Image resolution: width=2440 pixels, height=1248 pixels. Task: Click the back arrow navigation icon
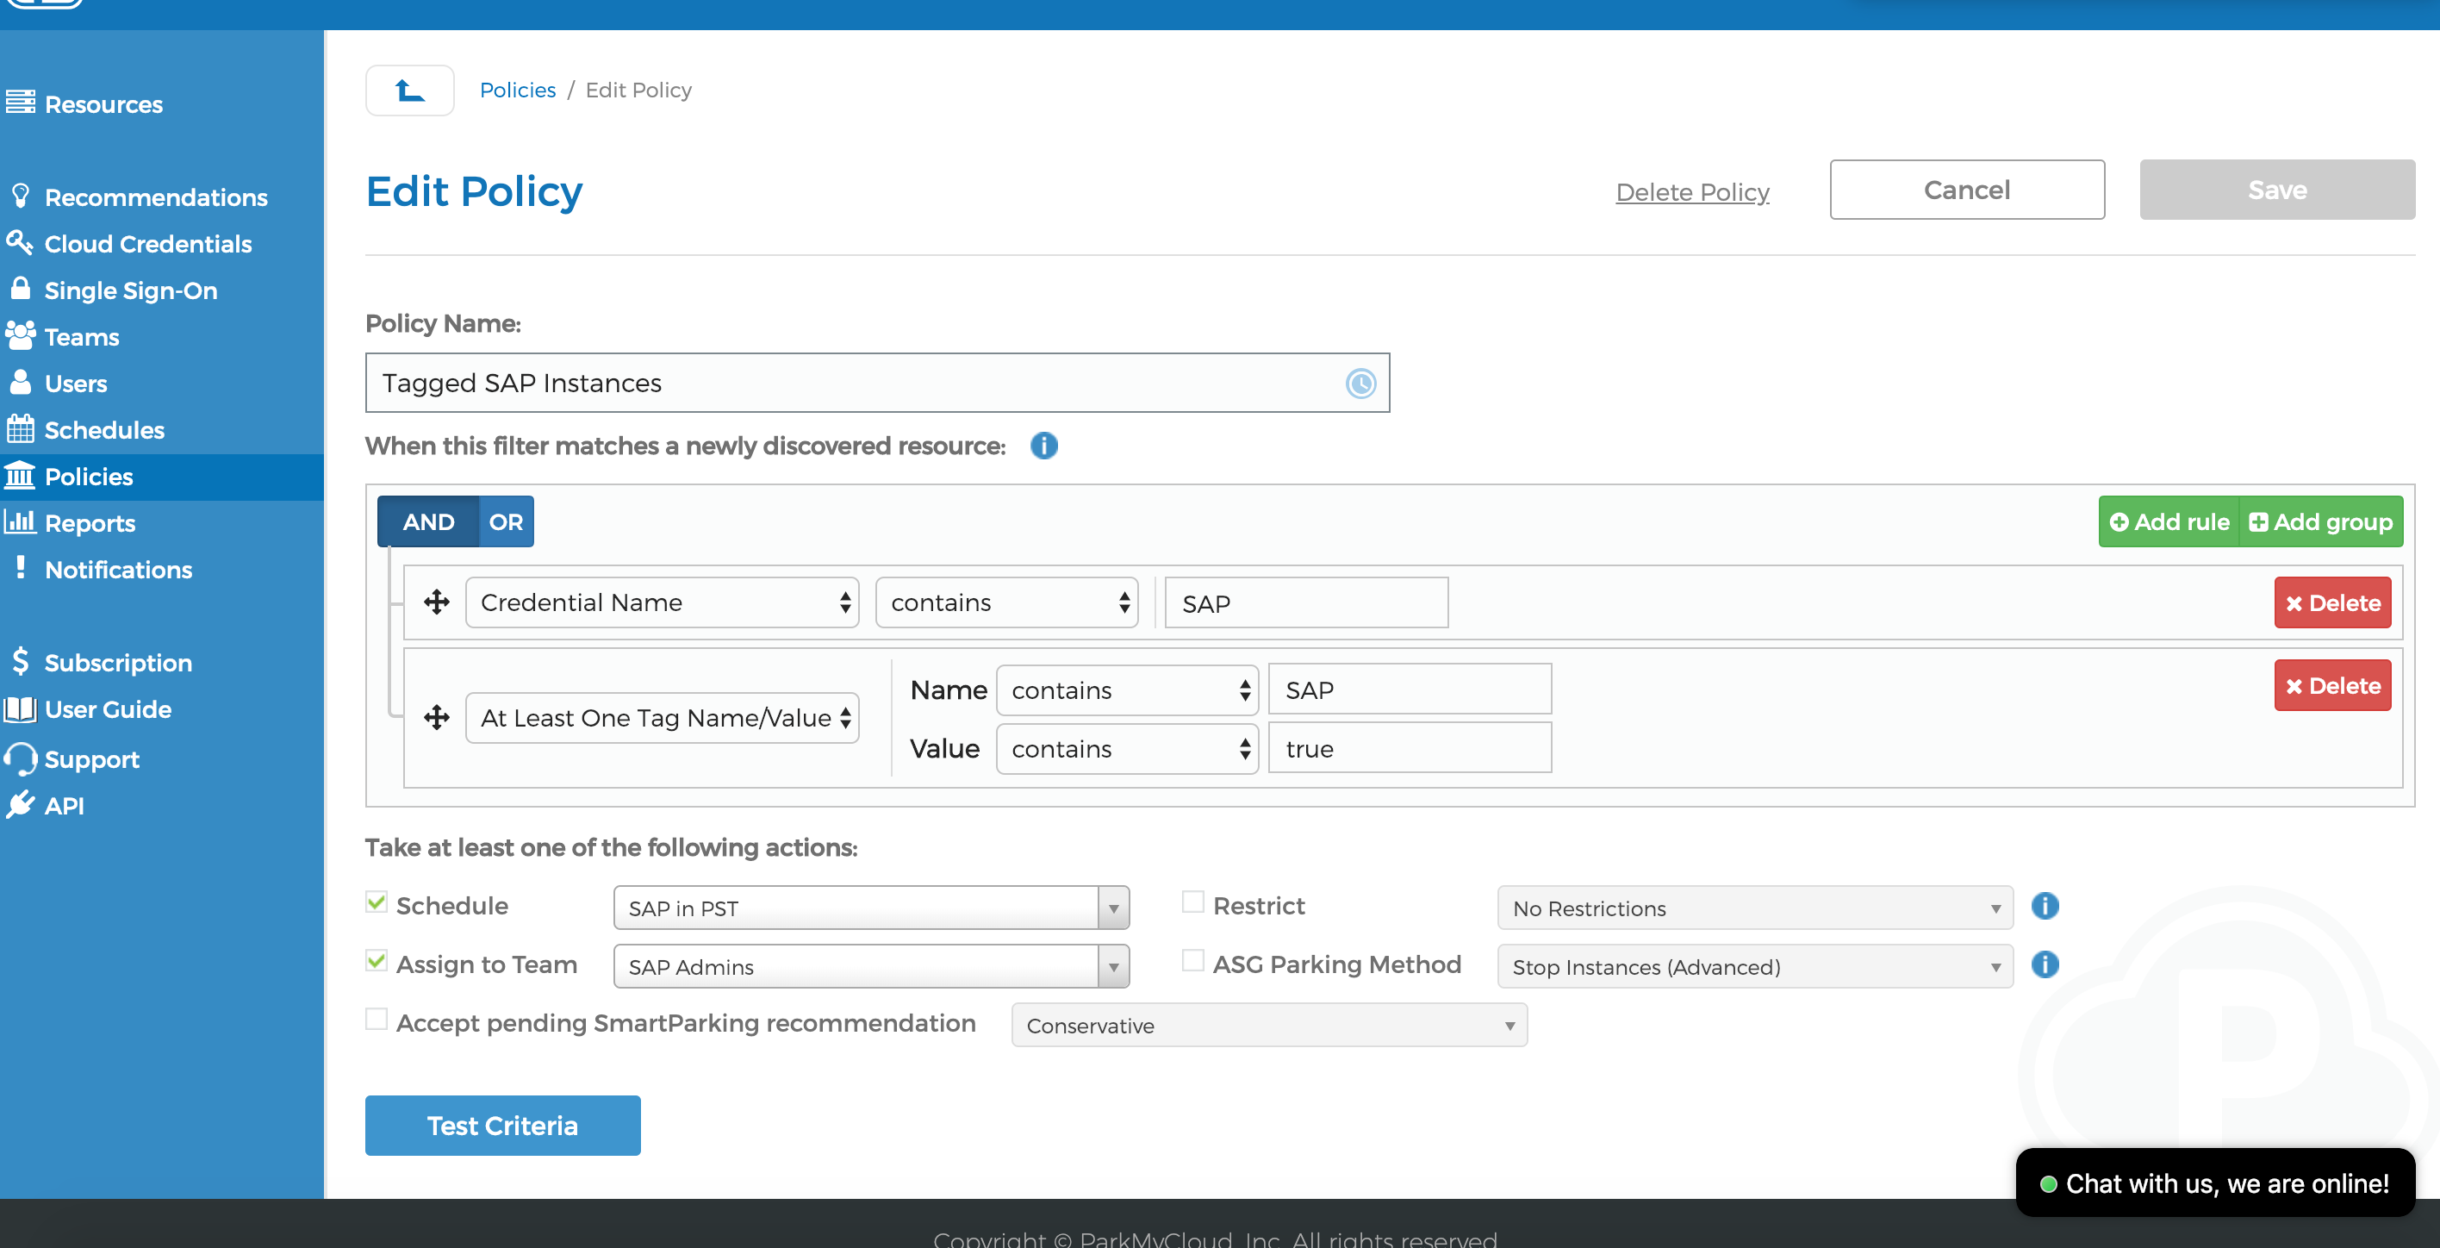point(409,91)
